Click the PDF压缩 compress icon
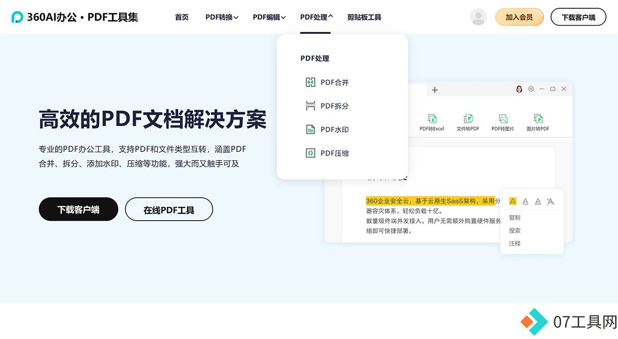The width and height of the screenshot is (618, 339). (311, 153)
